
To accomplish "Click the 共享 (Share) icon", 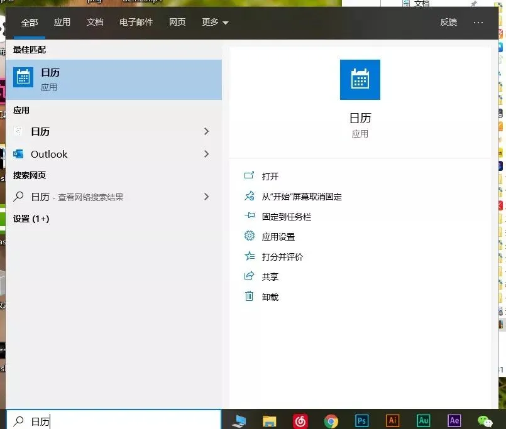I will pyautogui.click(x=249, y=276).
